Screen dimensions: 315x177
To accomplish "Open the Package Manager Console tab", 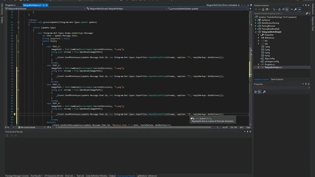I will pyautogui.click(x=17, y=176).
